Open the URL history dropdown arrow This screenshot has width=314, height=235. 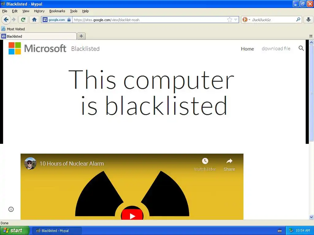(236, 20)
